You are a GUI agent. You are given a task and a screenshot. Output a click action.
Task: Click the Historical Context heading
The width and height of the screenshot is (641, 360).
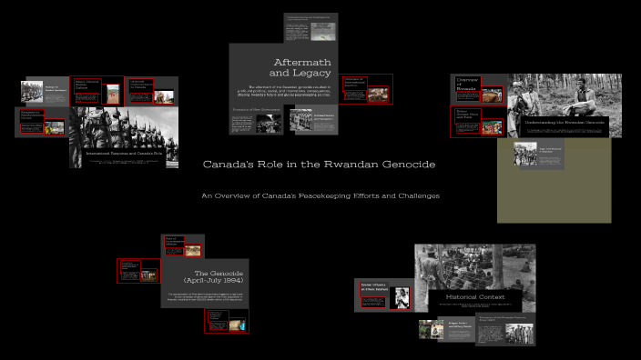[x=475, y=296]
